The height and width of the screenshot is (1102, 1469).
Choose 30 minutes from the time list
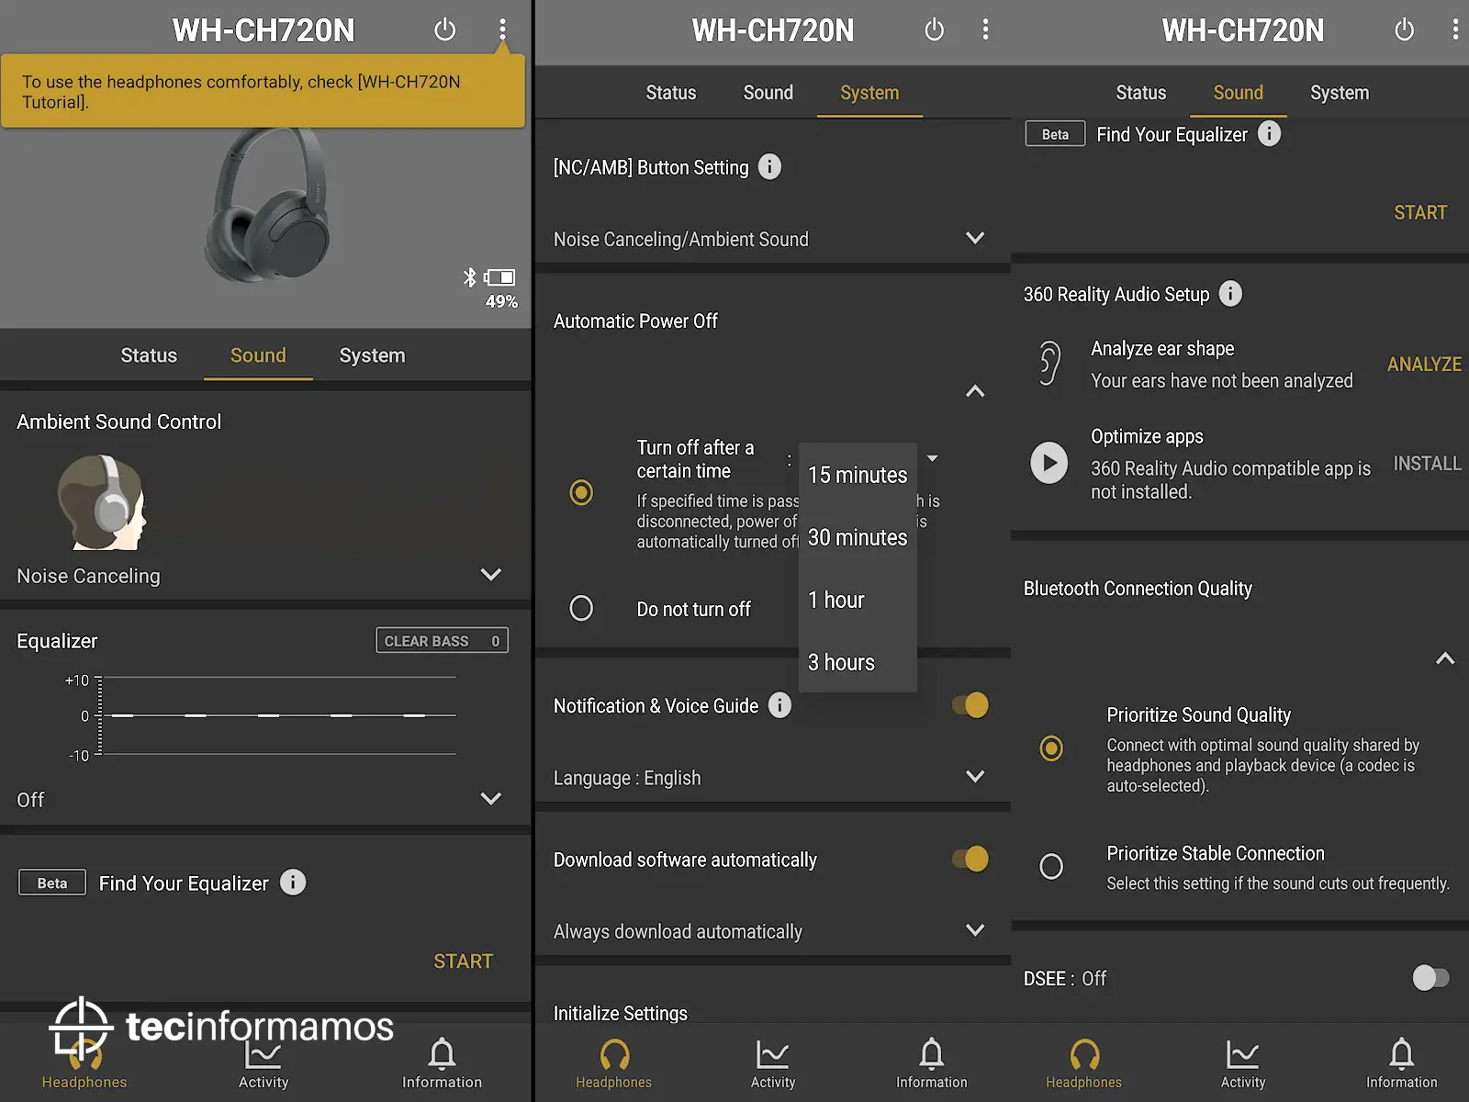point(858,537)
